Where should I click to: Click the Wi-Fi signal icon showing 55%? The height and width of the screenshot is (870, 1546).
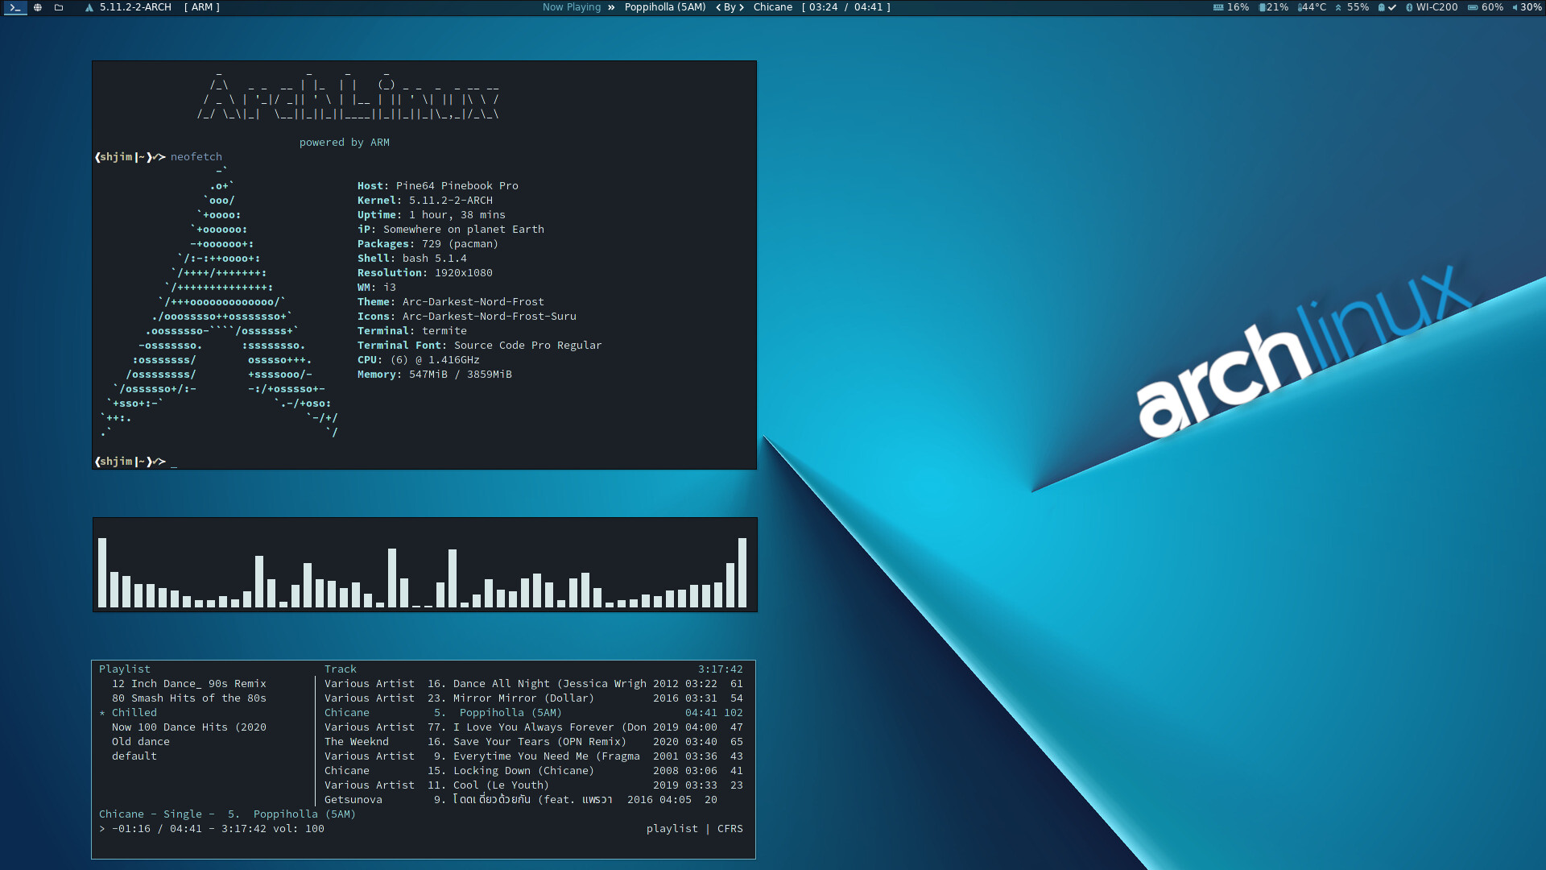pyautogui.click(x=1338, y=7)
